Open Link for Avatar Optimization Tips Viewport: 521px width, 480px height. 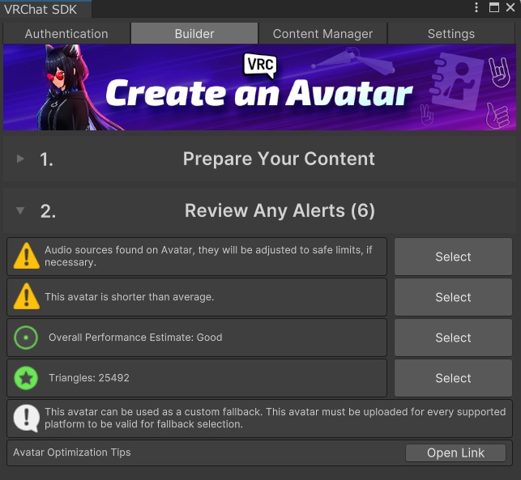tap(455, 452)
